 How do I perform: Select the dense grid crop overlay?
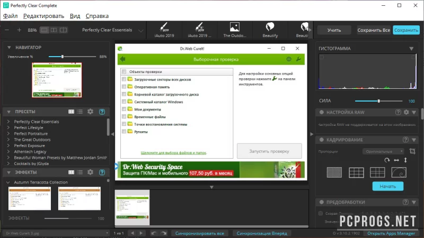coord(334,172)
